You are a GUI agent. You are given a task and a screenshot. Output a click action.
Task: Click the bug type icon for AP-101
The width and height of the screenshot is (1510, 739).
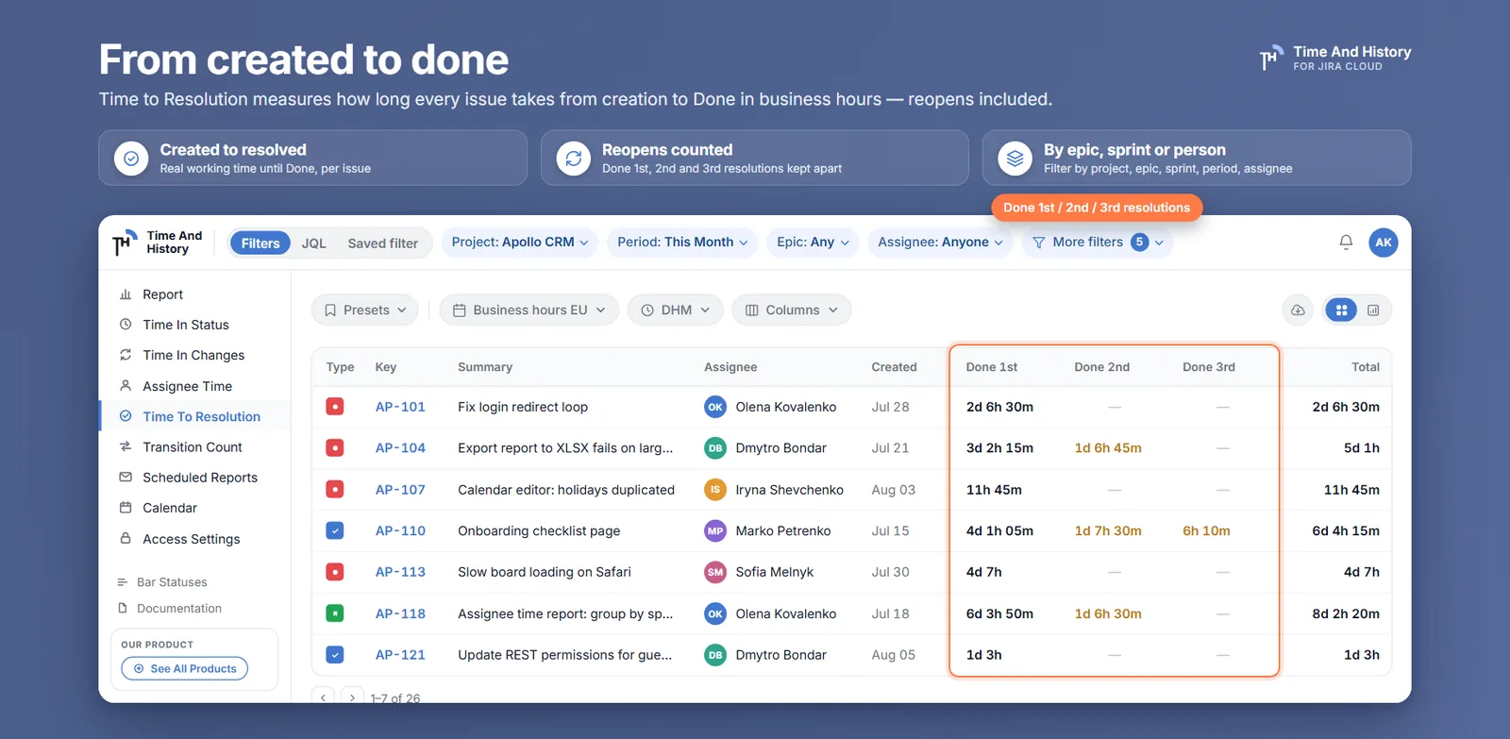click(x=335, y=407)
